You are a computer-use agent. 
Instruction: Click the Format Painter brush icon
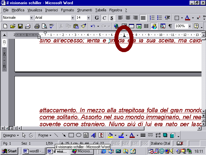click(x=83, y=26)
